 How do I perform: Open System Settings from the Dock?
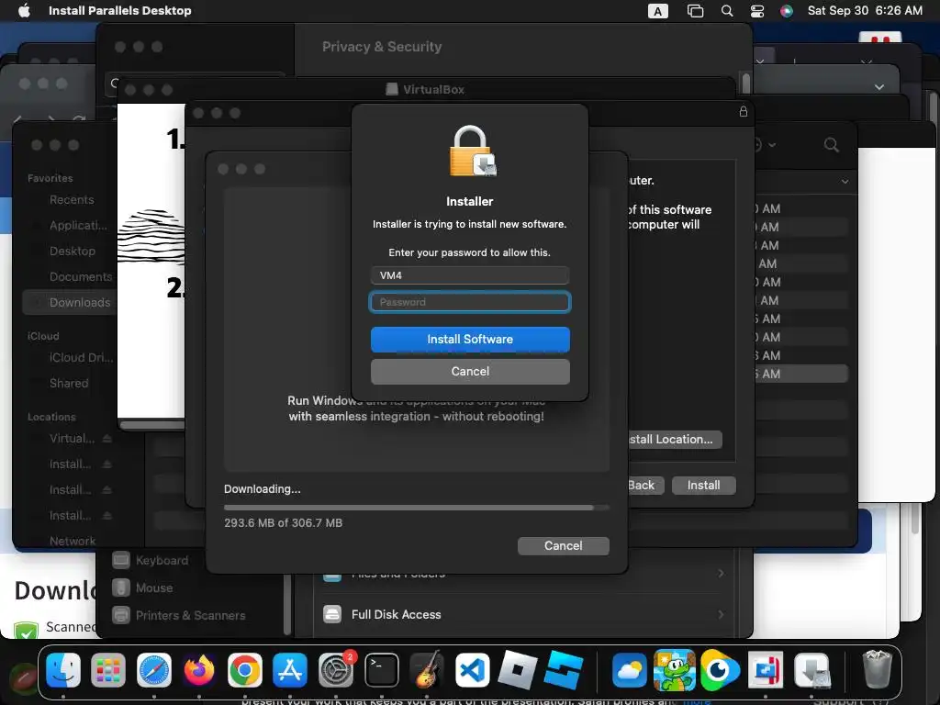pos(336,670)
